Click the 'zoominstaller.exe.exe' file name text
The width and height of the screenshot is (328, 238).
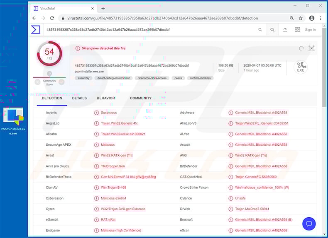click(89, 71)
